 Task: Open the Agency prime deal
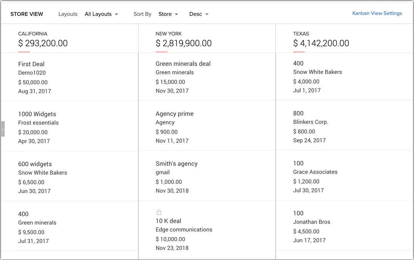175,114
